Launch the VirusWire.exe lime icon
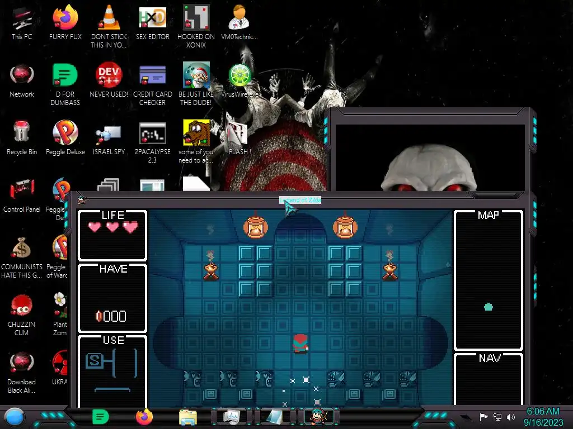Image resolution: width=573 pixels, height=429 pixels. [x=239, y=80]
